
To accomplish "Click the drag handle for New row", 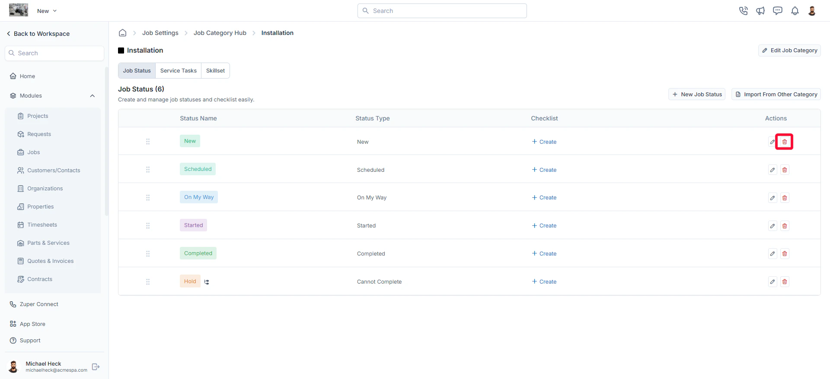I will (148, 142).
